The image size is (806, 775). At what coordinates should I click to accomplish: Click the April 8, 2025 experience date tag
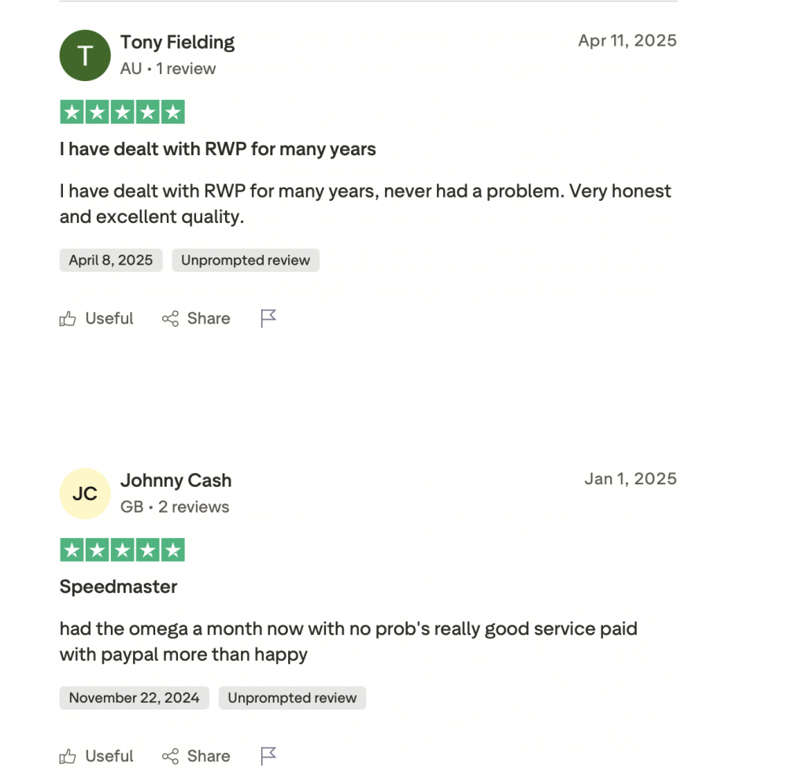tap(111, 261)
